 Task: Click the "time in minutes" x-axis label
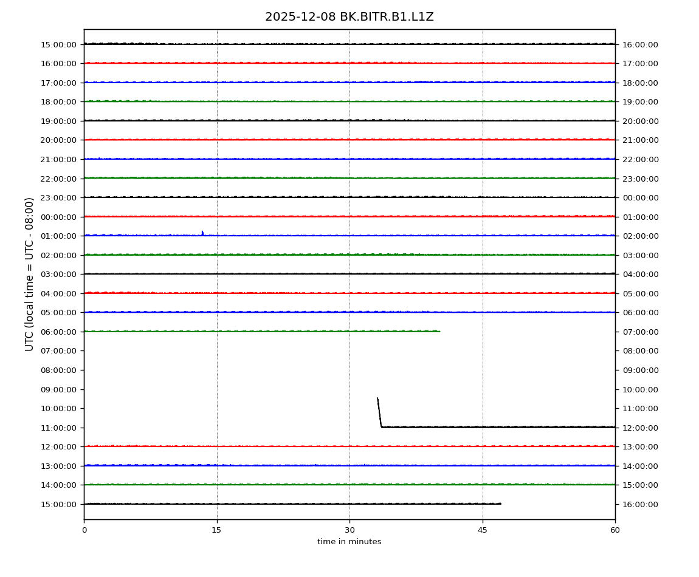tap(349, 542)
